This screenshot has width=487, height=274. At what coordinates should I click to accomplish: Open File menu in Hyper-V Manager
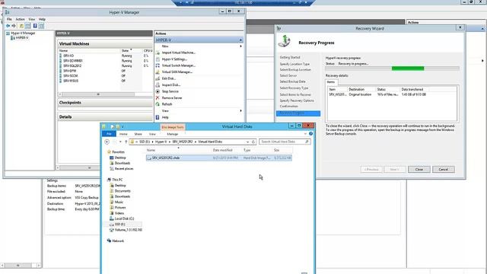pyautogui.click(x=9, y=19)
